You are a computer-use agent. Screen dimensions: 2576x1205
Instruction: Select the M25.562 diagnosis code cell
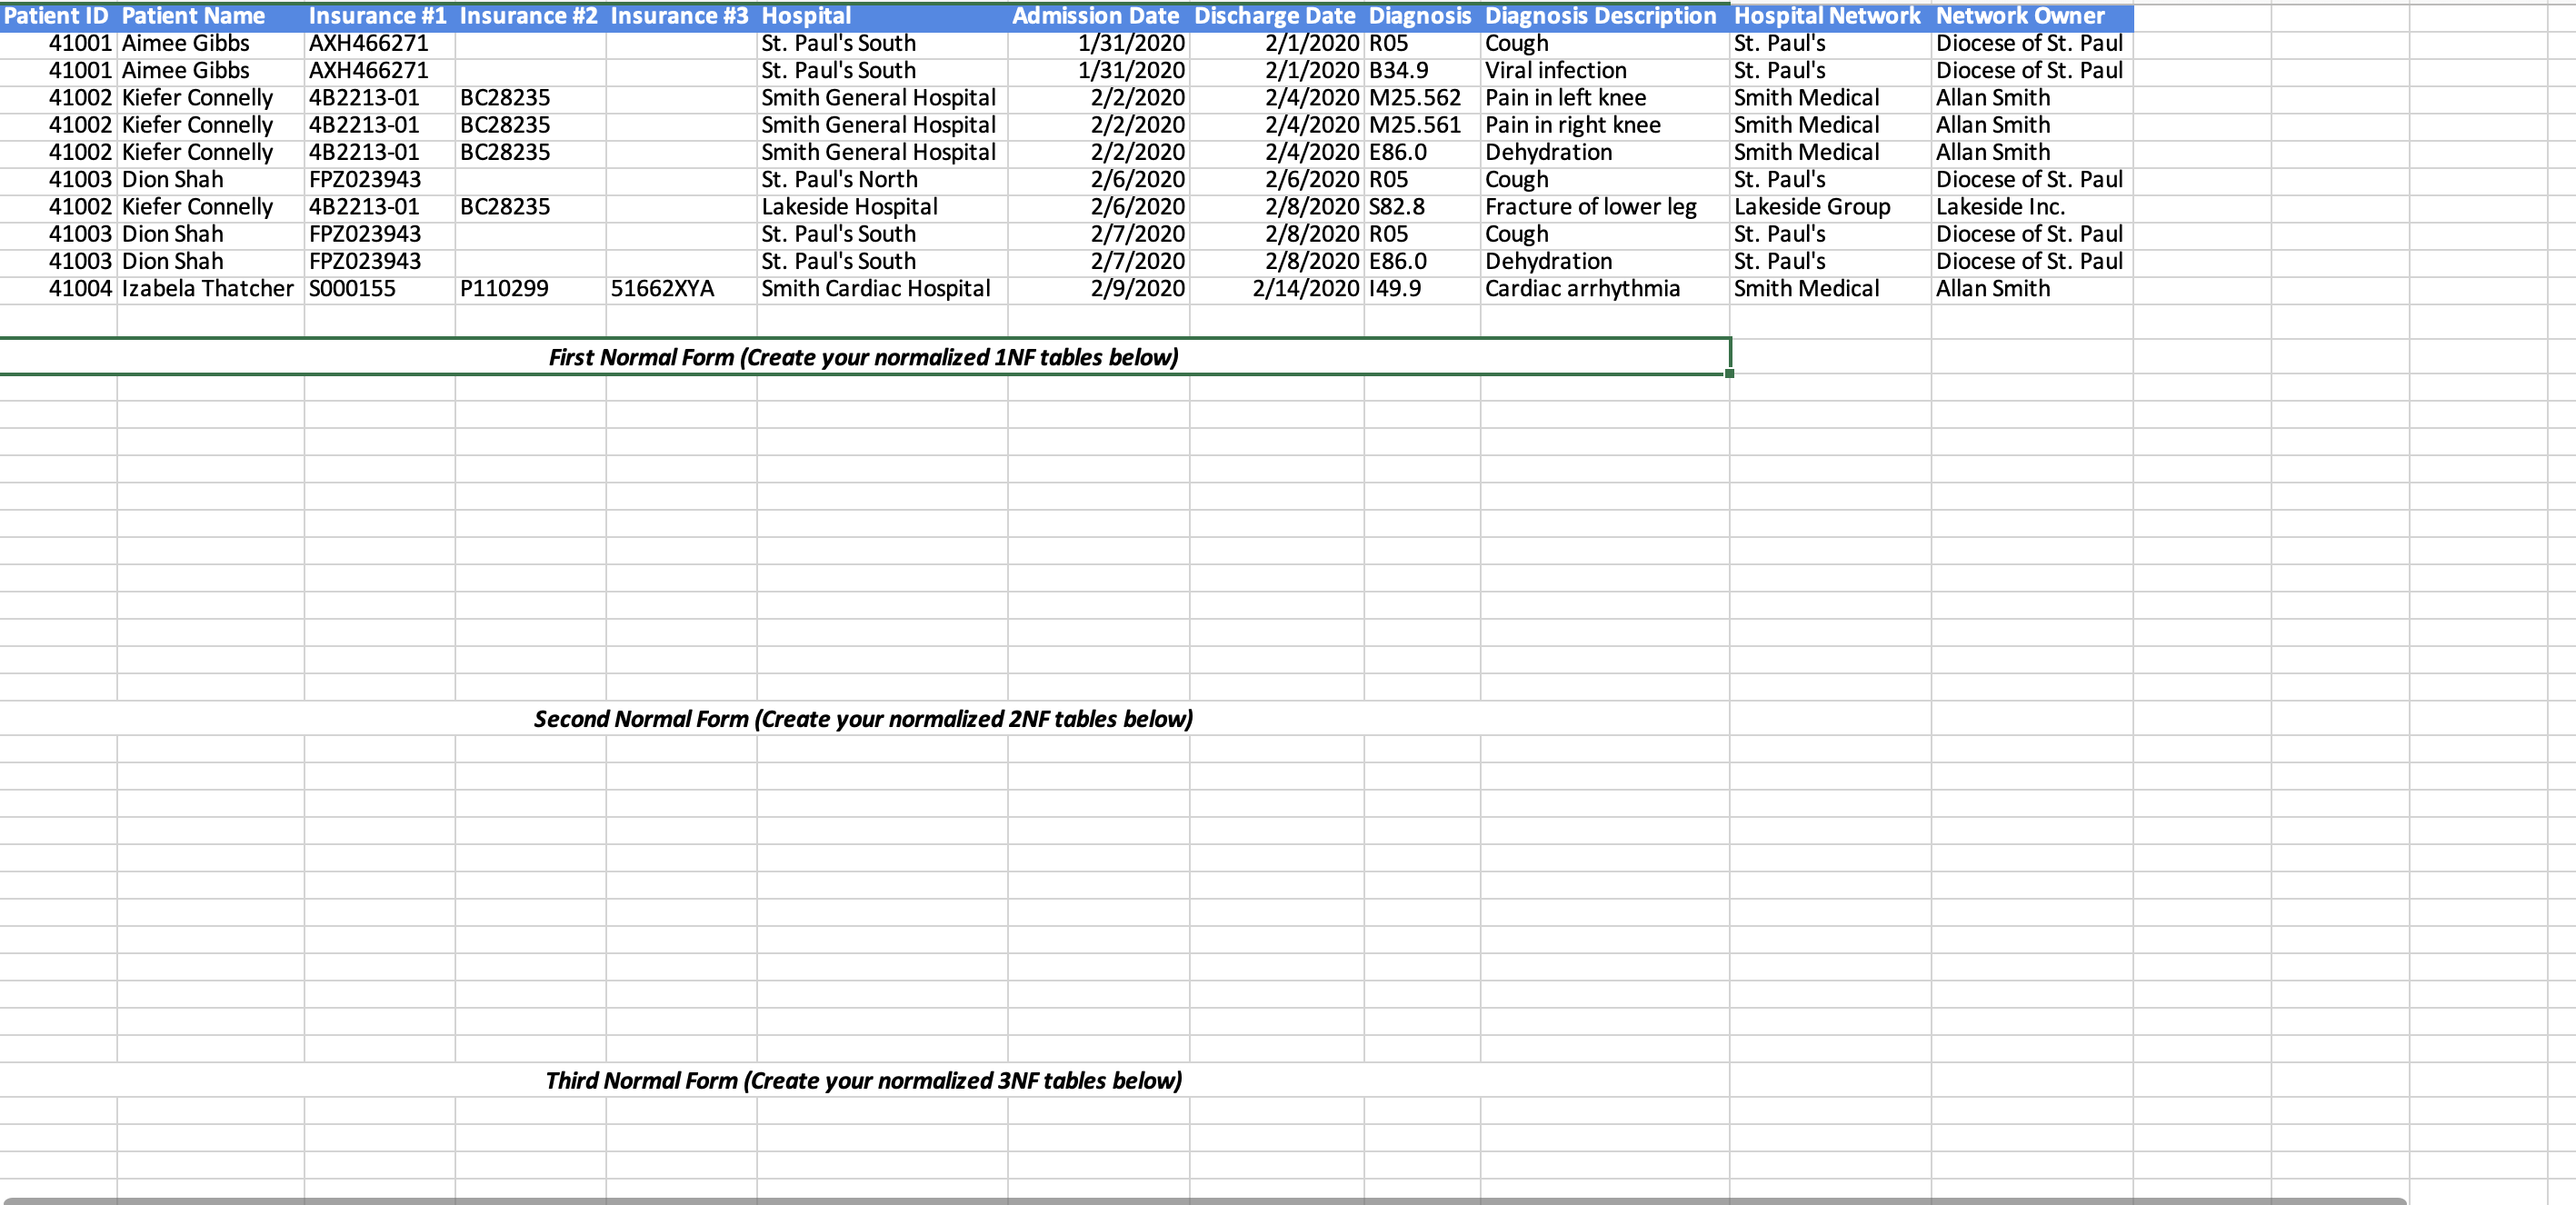(1415, 98)
